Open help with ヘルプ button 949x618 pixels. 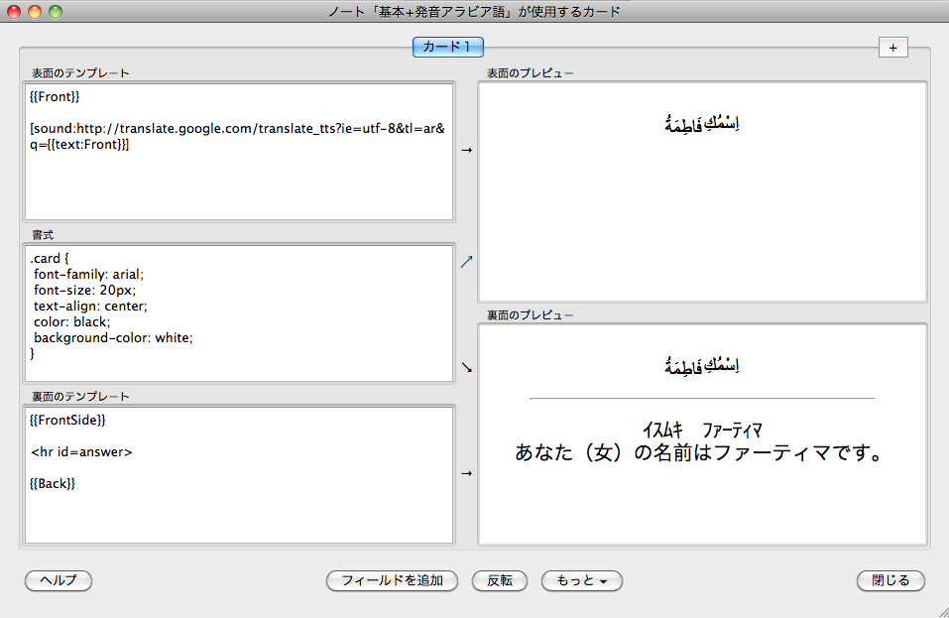coord(59,580)
